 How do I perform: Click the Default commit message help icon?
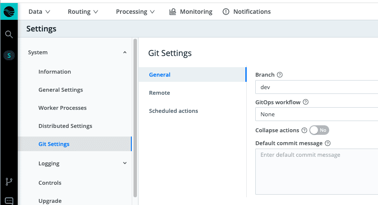pyautogui.click(x=327, y=143)
